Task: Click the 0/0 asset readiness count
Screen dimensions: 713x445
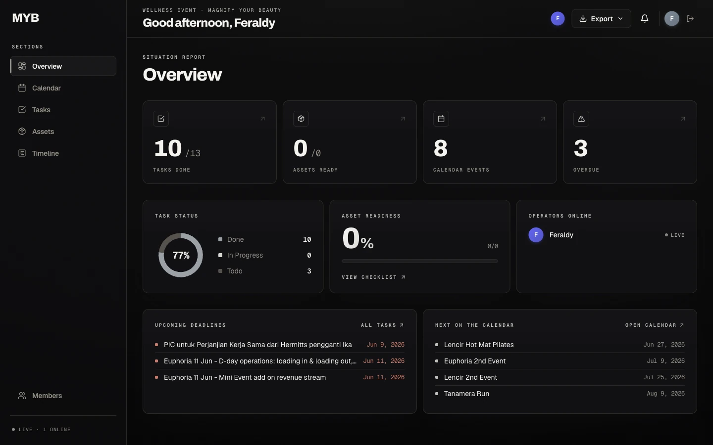Action: 493,246
